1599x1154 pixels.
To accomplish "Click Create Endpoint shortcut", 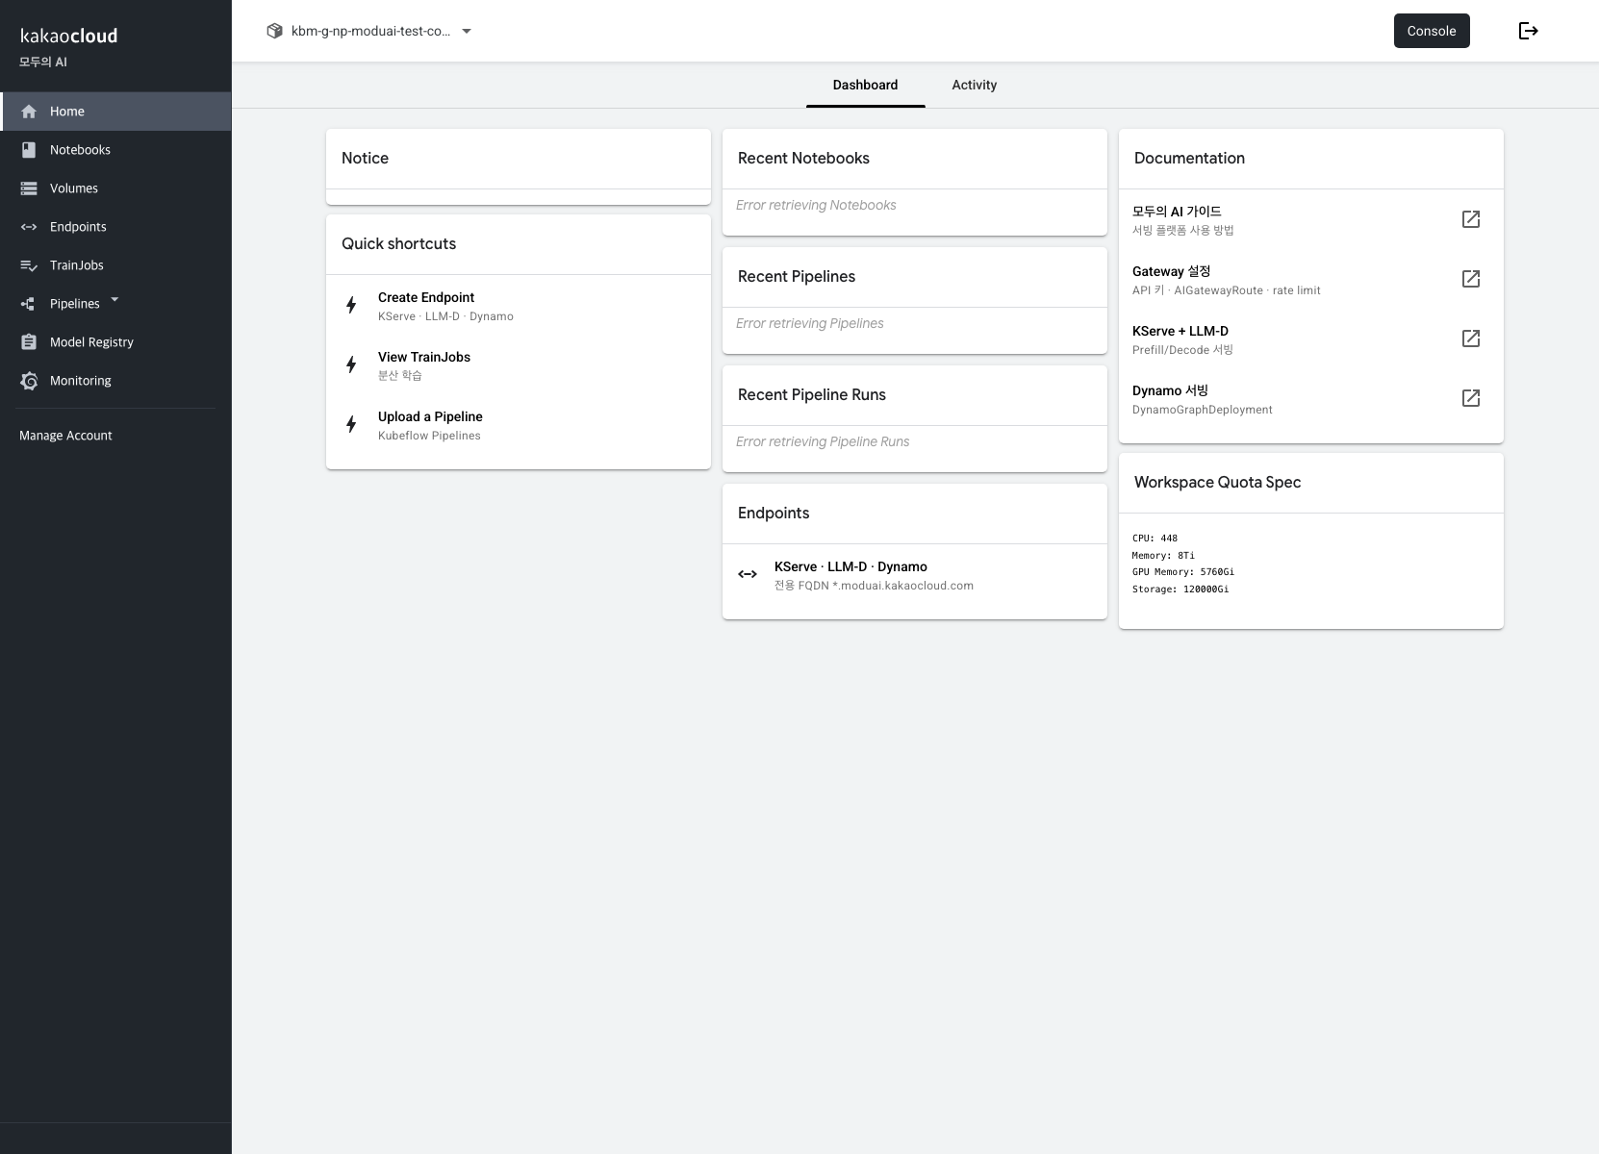I will 519,306.
